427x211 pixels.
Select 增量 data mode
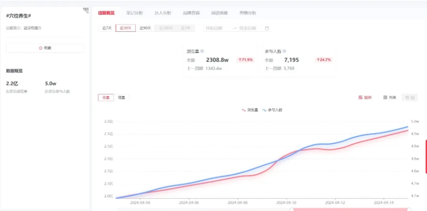121,98
